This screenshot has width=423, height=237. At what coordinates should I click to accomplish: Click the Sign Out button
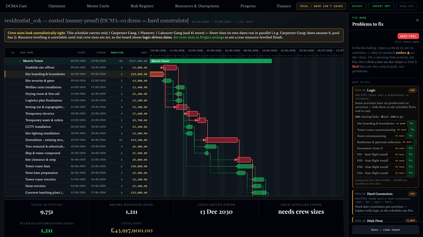[407, 6]
